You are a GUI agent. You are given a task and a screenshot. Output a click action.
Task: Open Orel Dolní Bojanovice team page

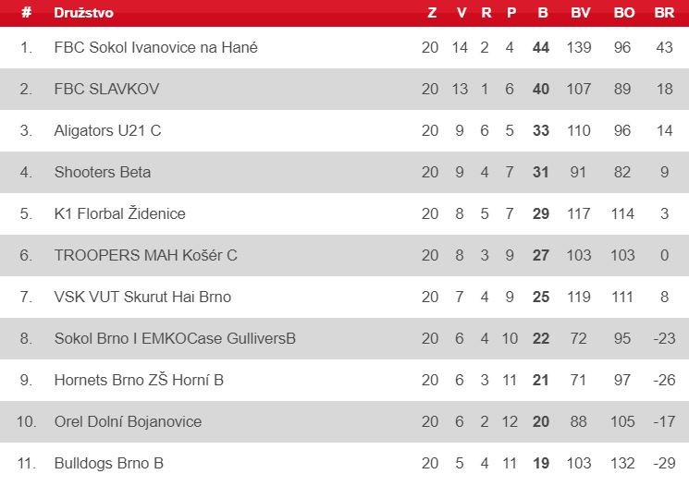(x=128, y=421)
